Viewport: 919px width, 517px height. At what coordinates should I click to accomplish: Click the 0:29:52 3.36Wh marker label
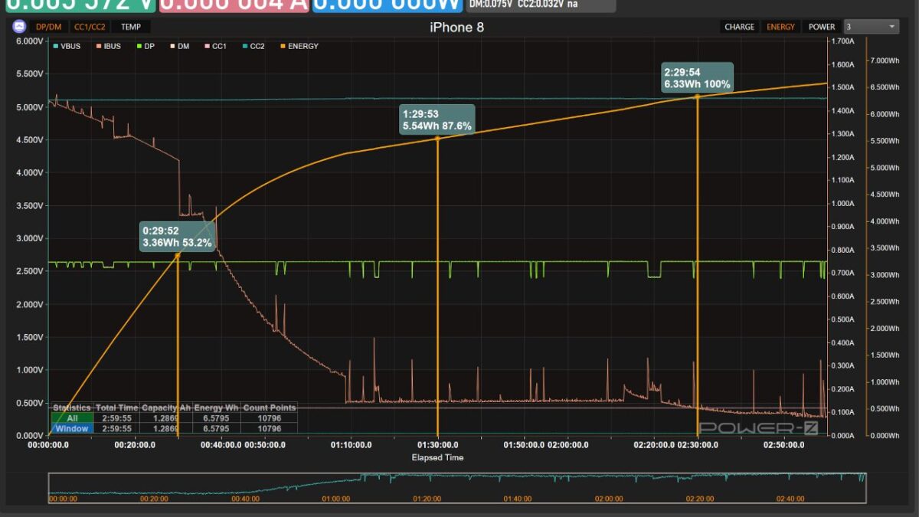(177, 237)
